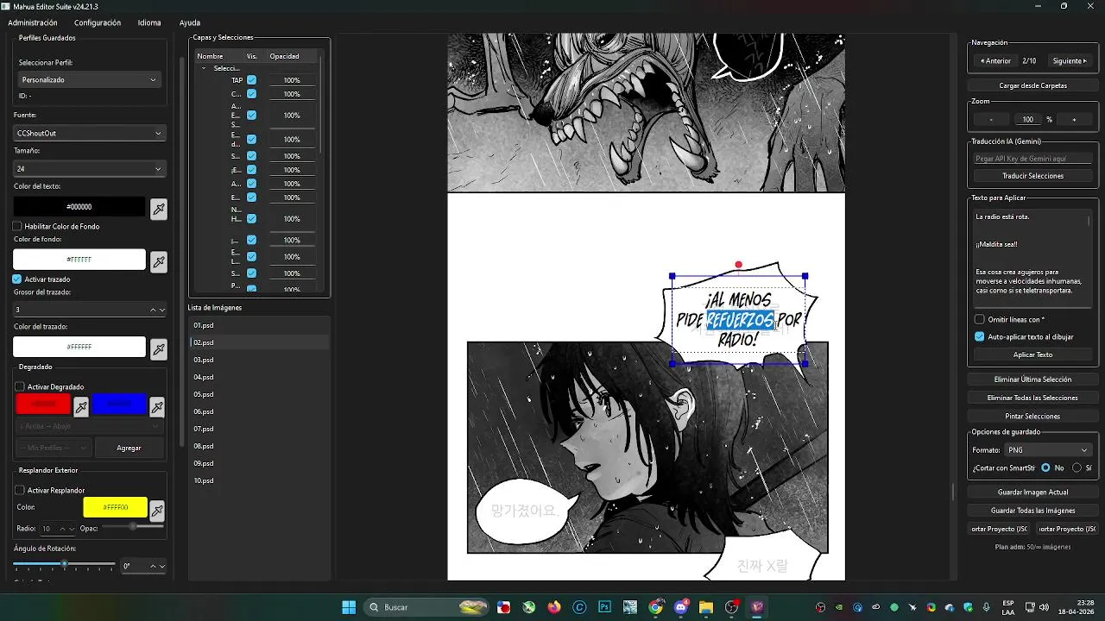Click the Gemini API key input field
The image size is (1105, 621).
click(x=1032, y=159)
